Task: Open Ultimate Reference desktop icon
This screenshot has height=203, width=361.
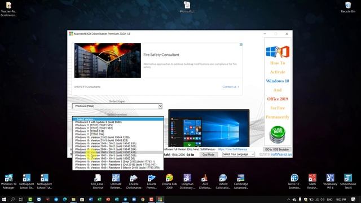Action: coord(116,182)
